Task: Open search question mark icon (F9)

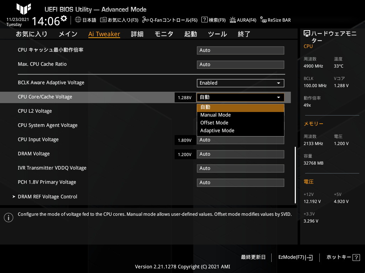Action: [x=204, y=20]
